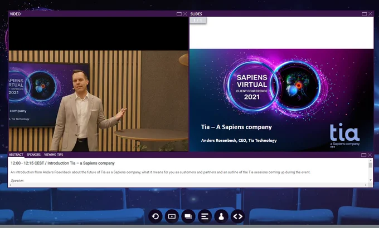Click the circular reset/refresh arrow icon
This screenshot has height=228, width=379.
[x=156, y=216]
